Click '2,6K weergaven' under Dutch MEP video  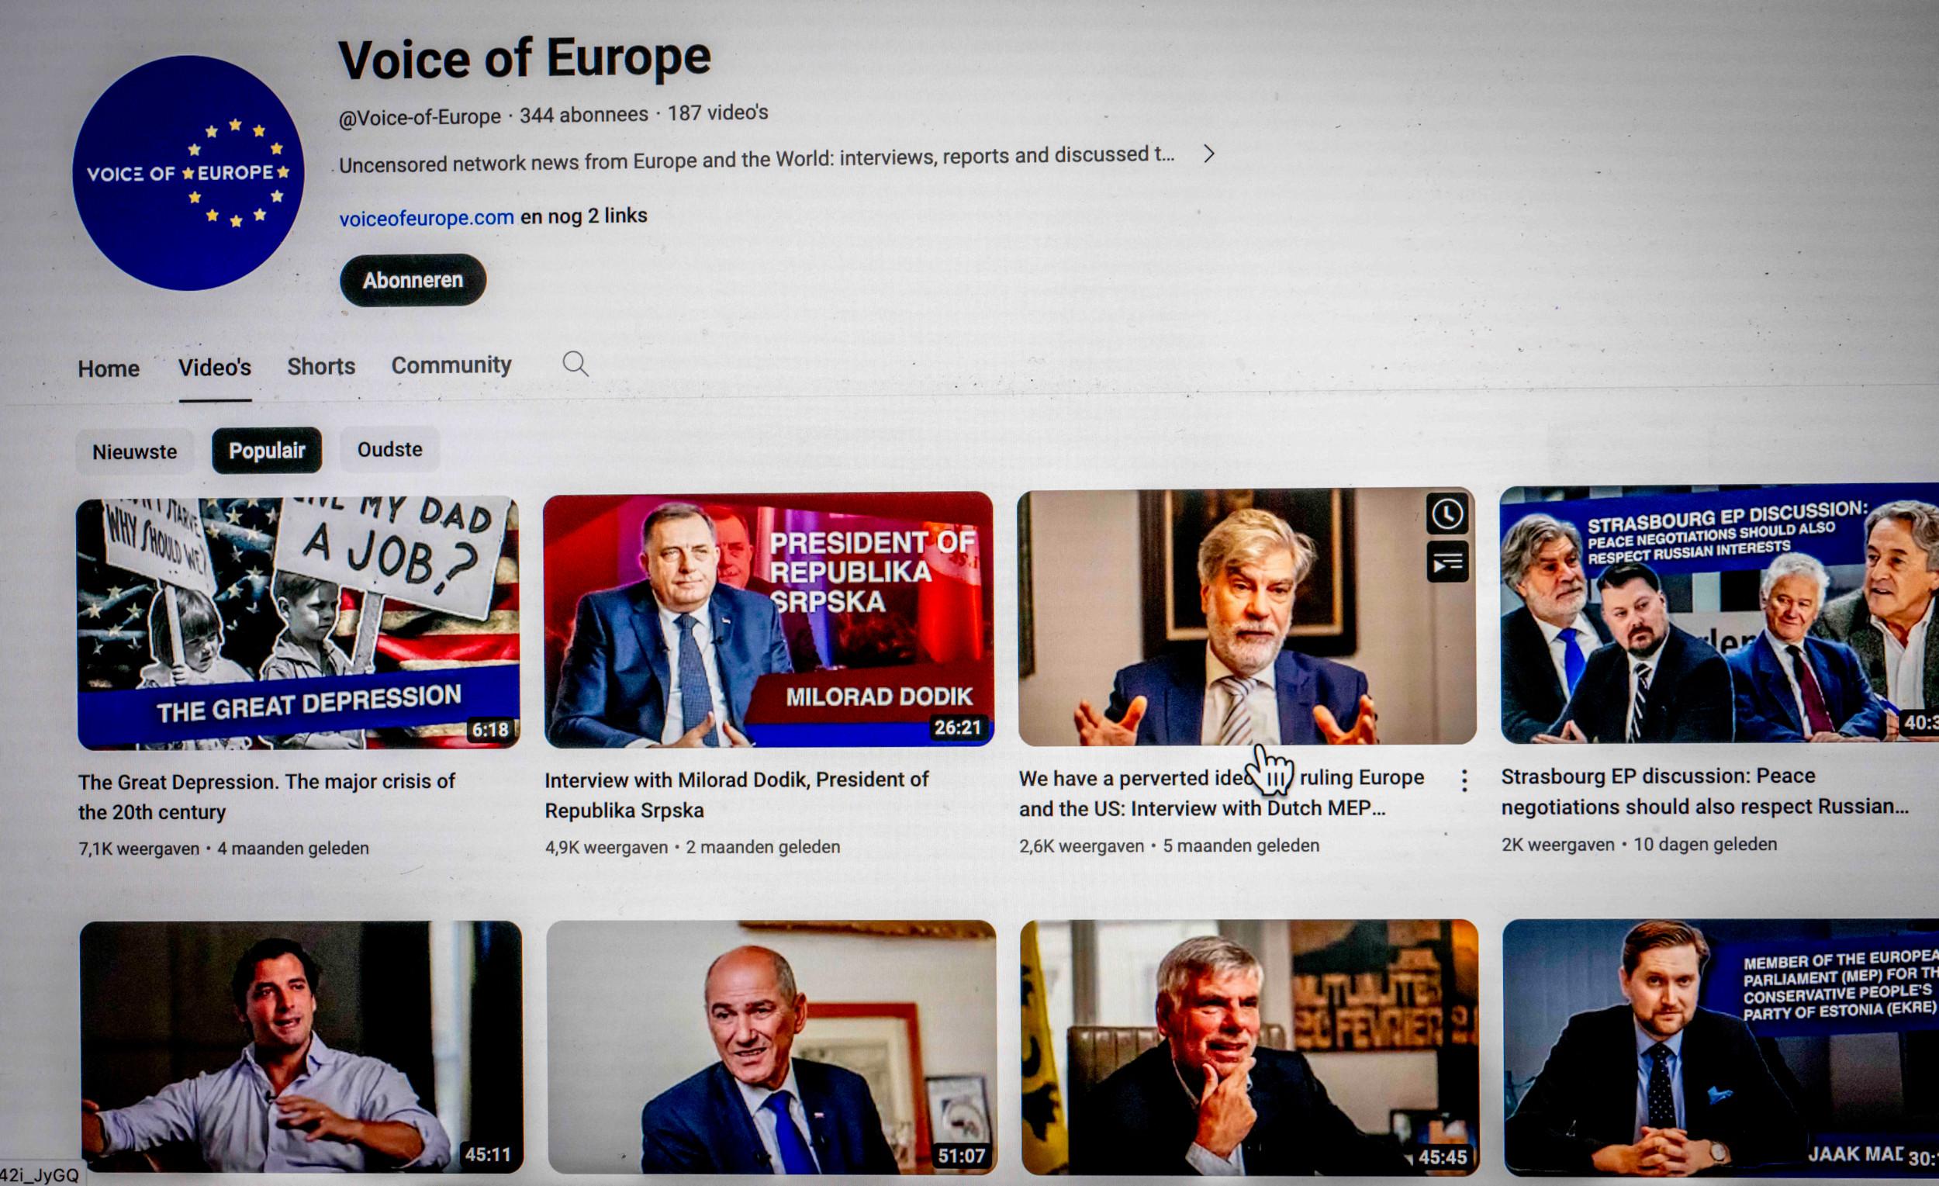1081,846
